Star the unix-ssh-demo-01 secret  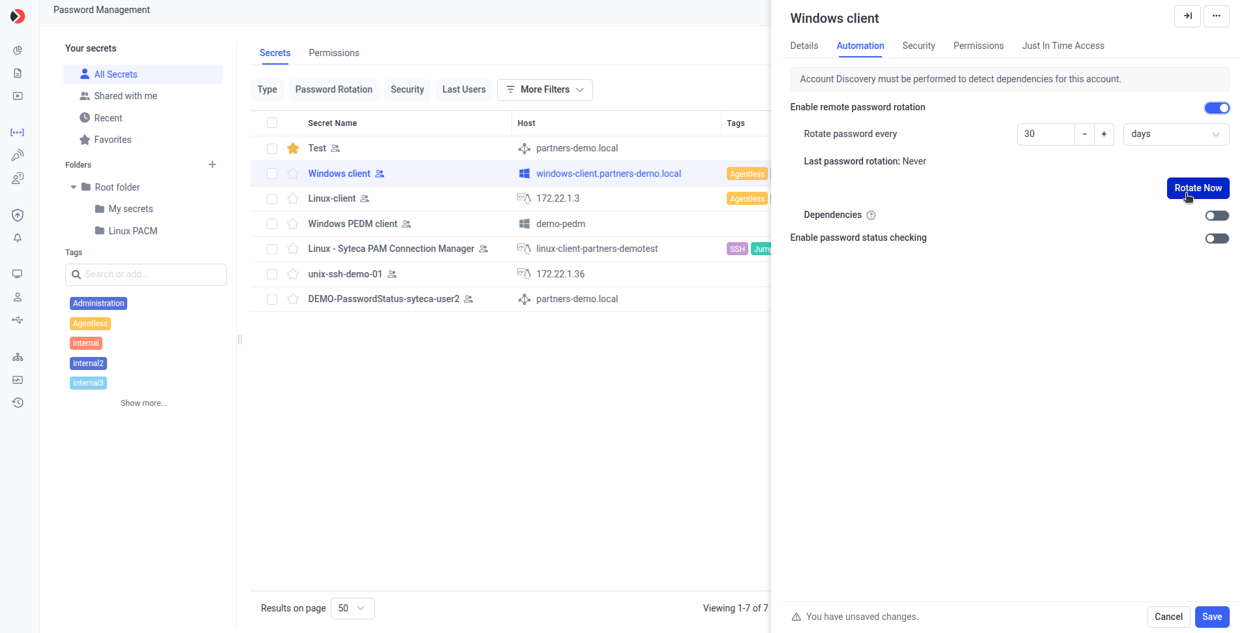point(293,274)
